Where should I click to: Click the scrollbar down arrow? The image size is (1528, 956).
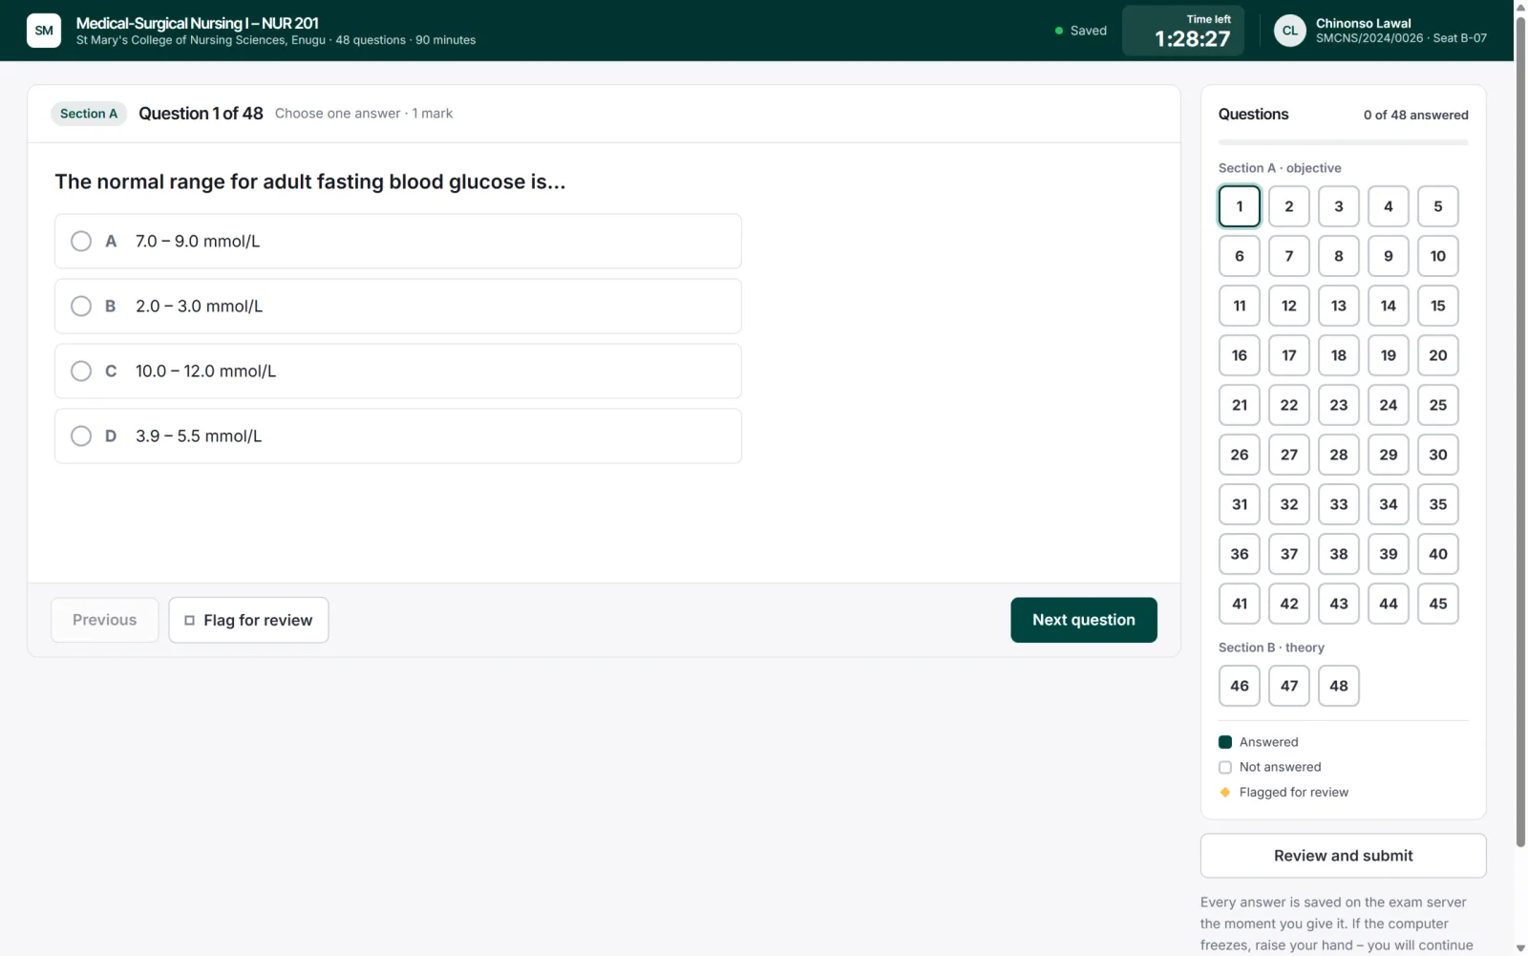point(1520,948)
